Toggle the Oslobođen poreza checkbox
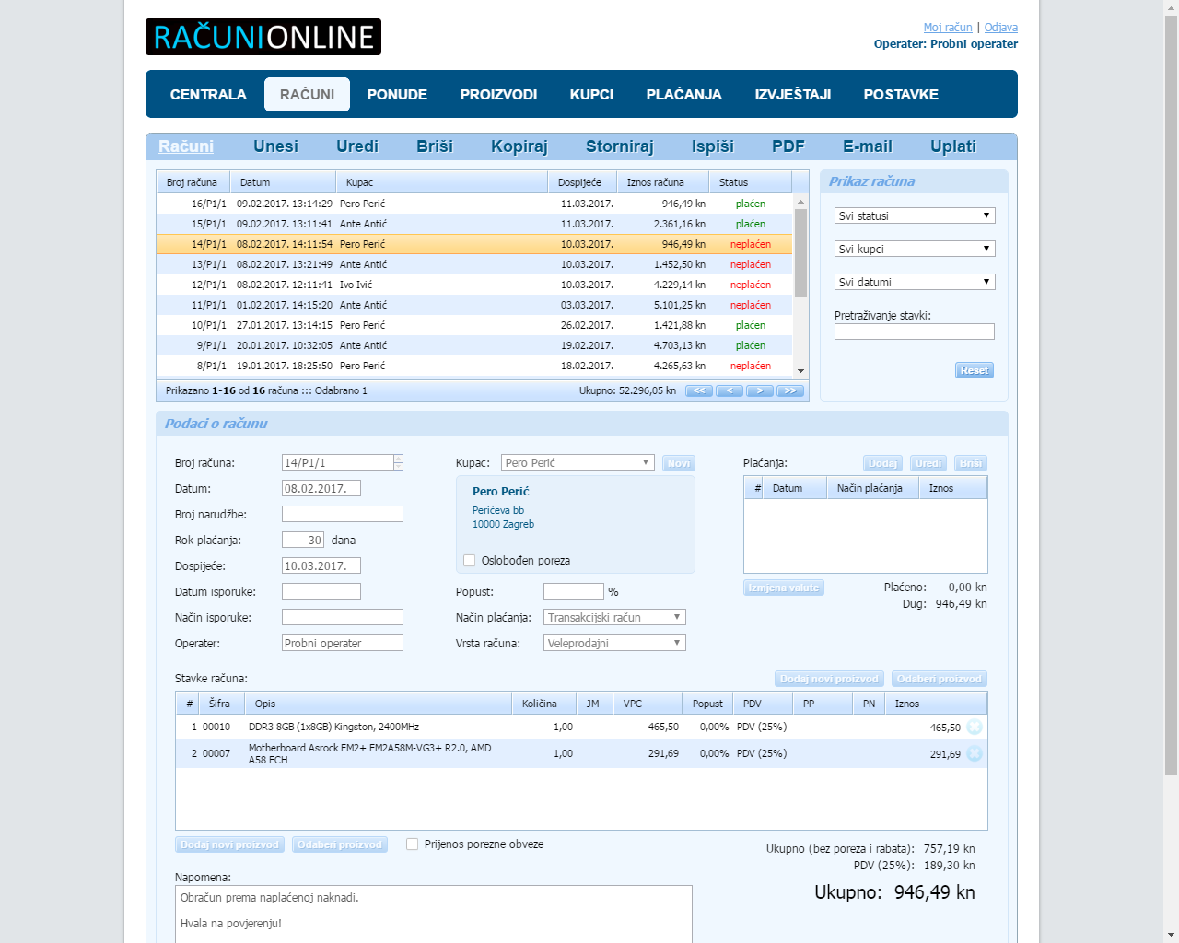1179x943 pixels. point(470,561)
